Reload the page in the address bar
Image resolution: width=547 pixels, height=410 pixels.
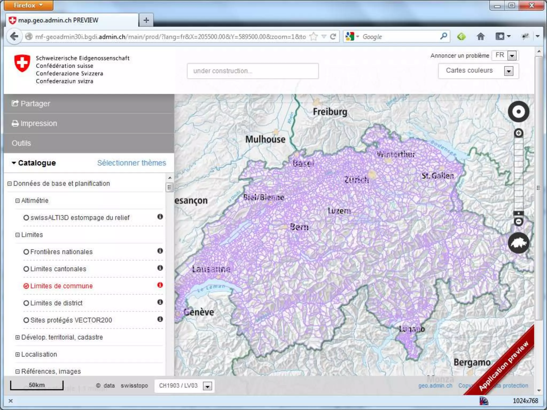tap(333, 37)
